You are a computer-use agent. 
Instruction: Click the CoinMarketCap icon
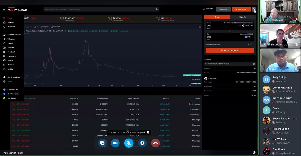pyautogui.click(x=4, y=94)
